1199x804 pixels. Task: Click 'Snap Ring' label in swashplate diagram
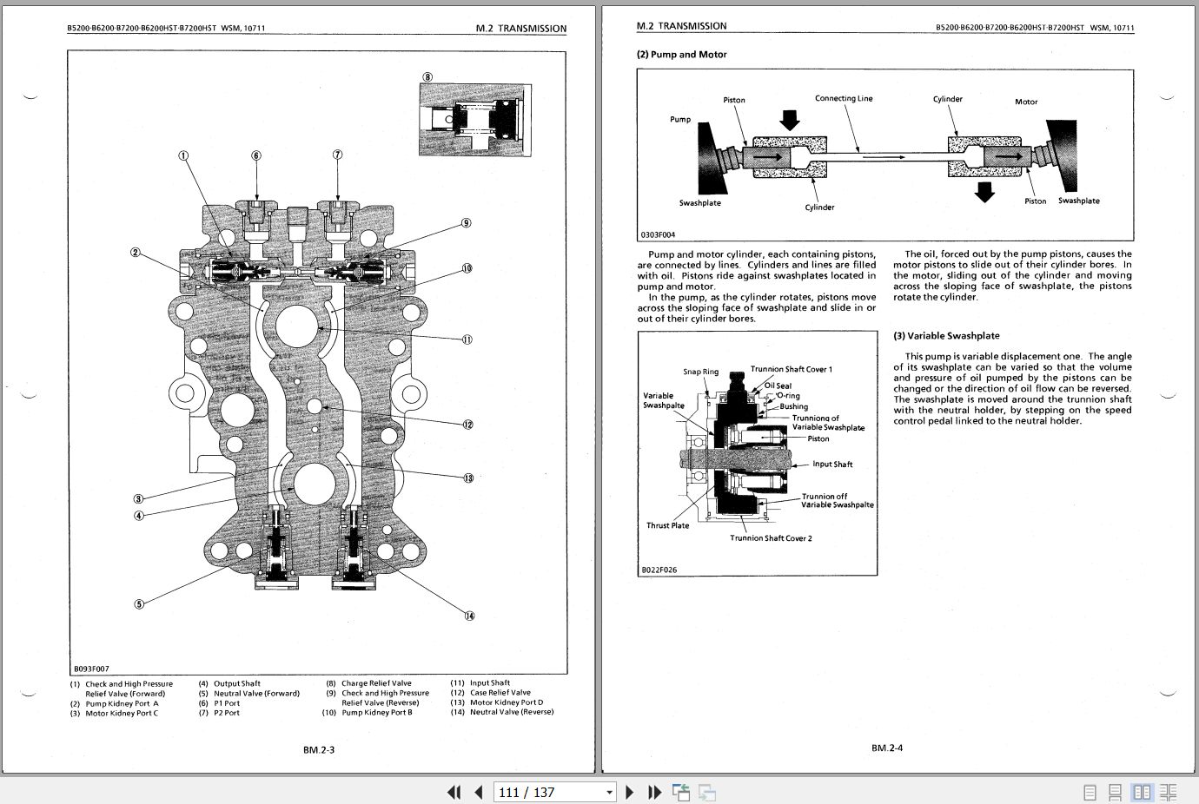click(700, 372)
